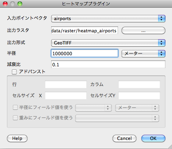Viewport: 172px width, 149px height.
Task: Enable the アドバンスト checkbox
Action: 14,72
